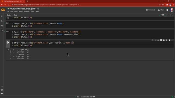
Task: Add a new Code cell
Action: tap(8, 15)
